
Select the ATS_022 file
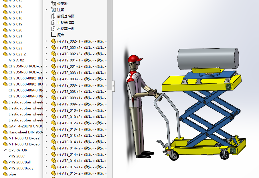click(x=15, y=42)
